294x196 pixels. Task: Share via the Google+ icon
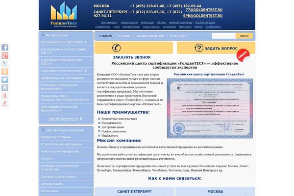pos(5,55)
